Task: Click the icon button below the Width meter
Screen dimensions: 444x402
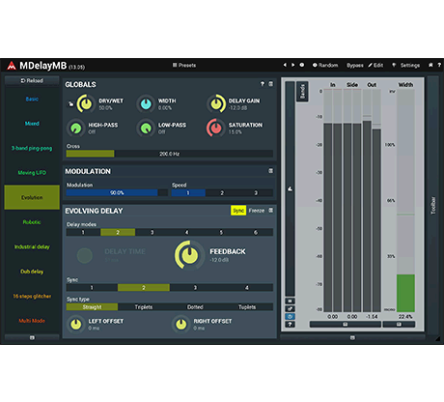Action: pyautogui.click(x=399, y=325)
